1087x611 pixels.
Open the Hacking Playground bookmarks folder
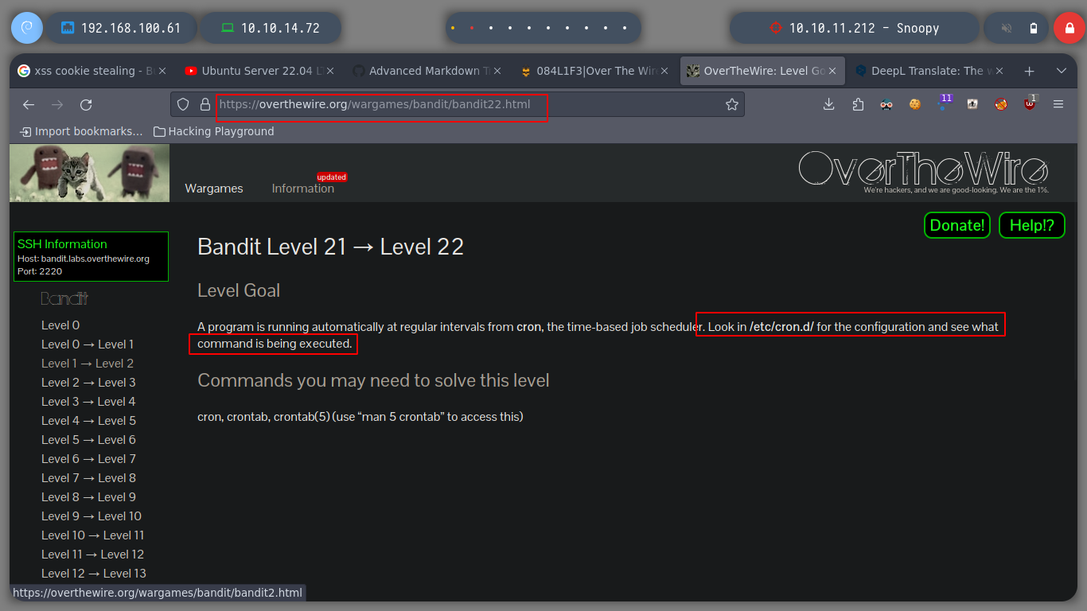[x=213, y=131]
